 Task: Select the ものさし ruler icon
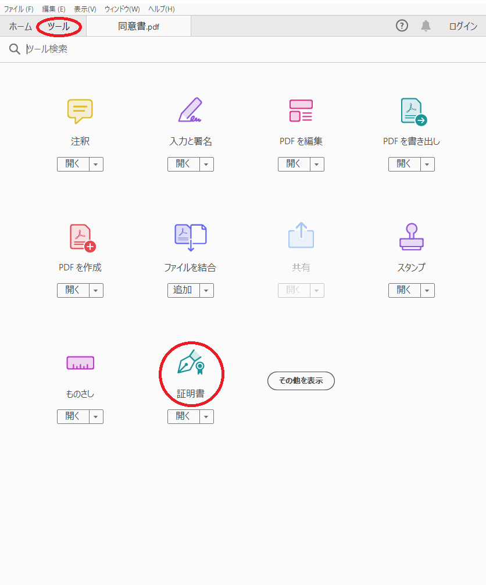click(80, 363)
